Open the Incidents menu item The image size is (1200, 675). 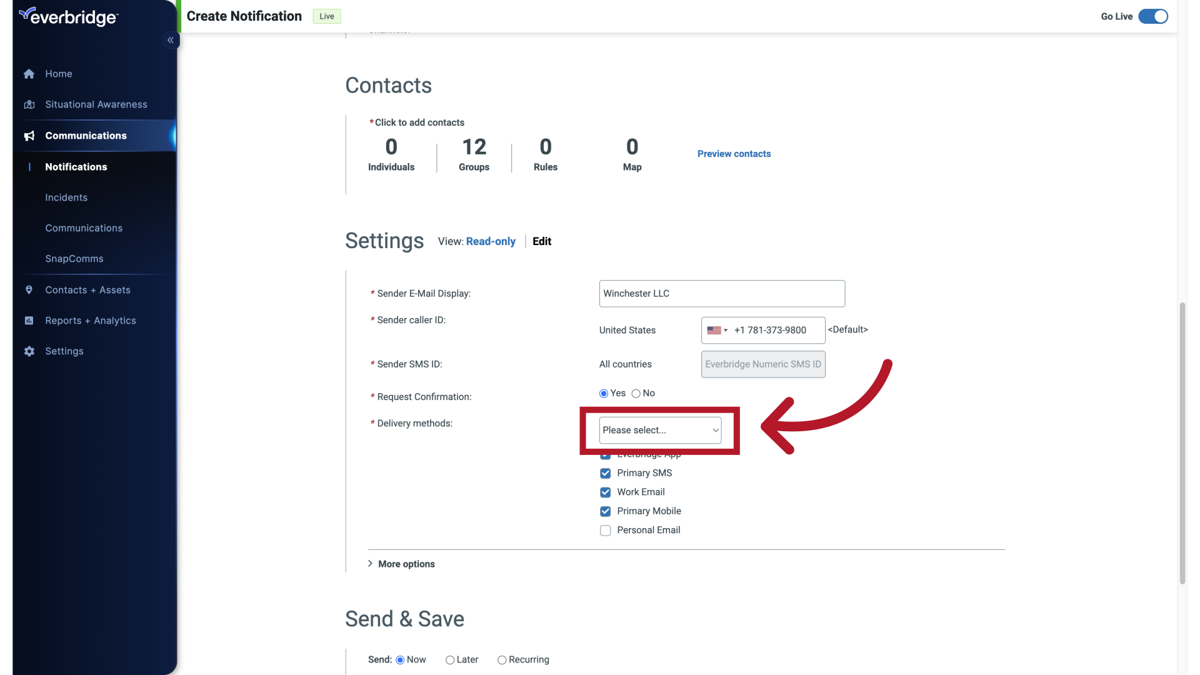[66, 197]
